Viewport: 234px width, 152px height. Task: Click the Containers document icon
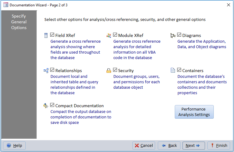[x=173, y=71]
